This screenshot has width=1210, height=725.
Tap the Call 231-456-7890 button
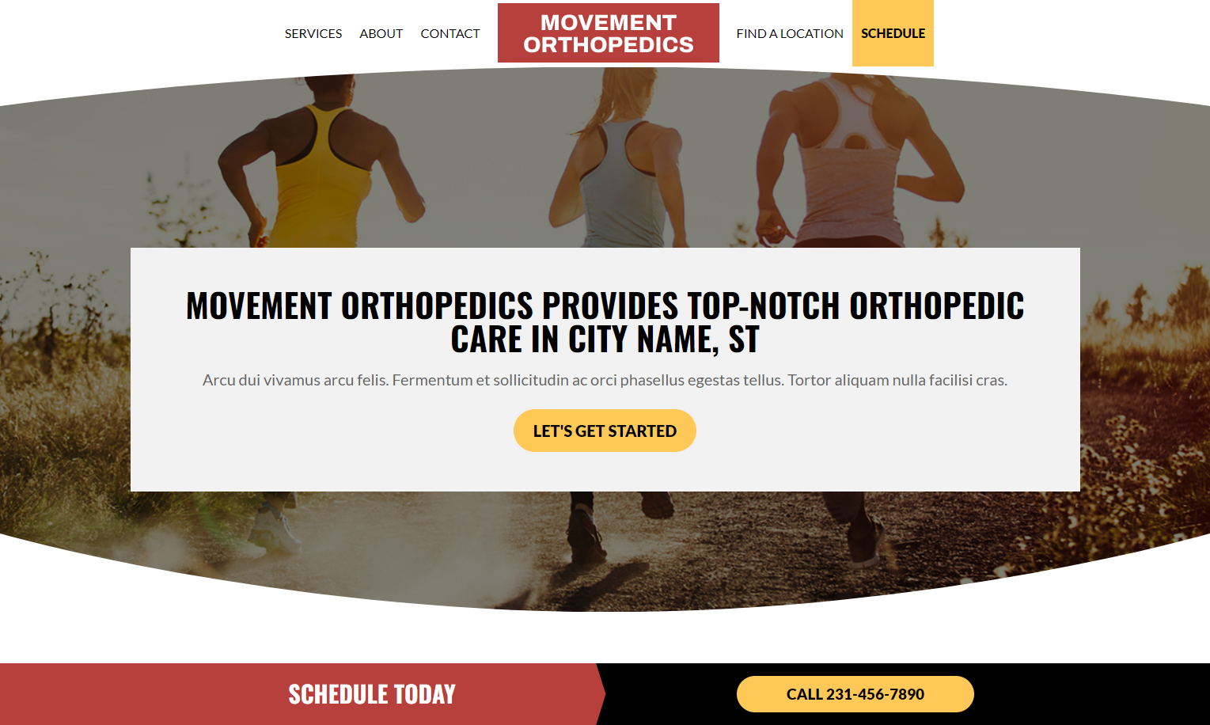tap(855, 694)
